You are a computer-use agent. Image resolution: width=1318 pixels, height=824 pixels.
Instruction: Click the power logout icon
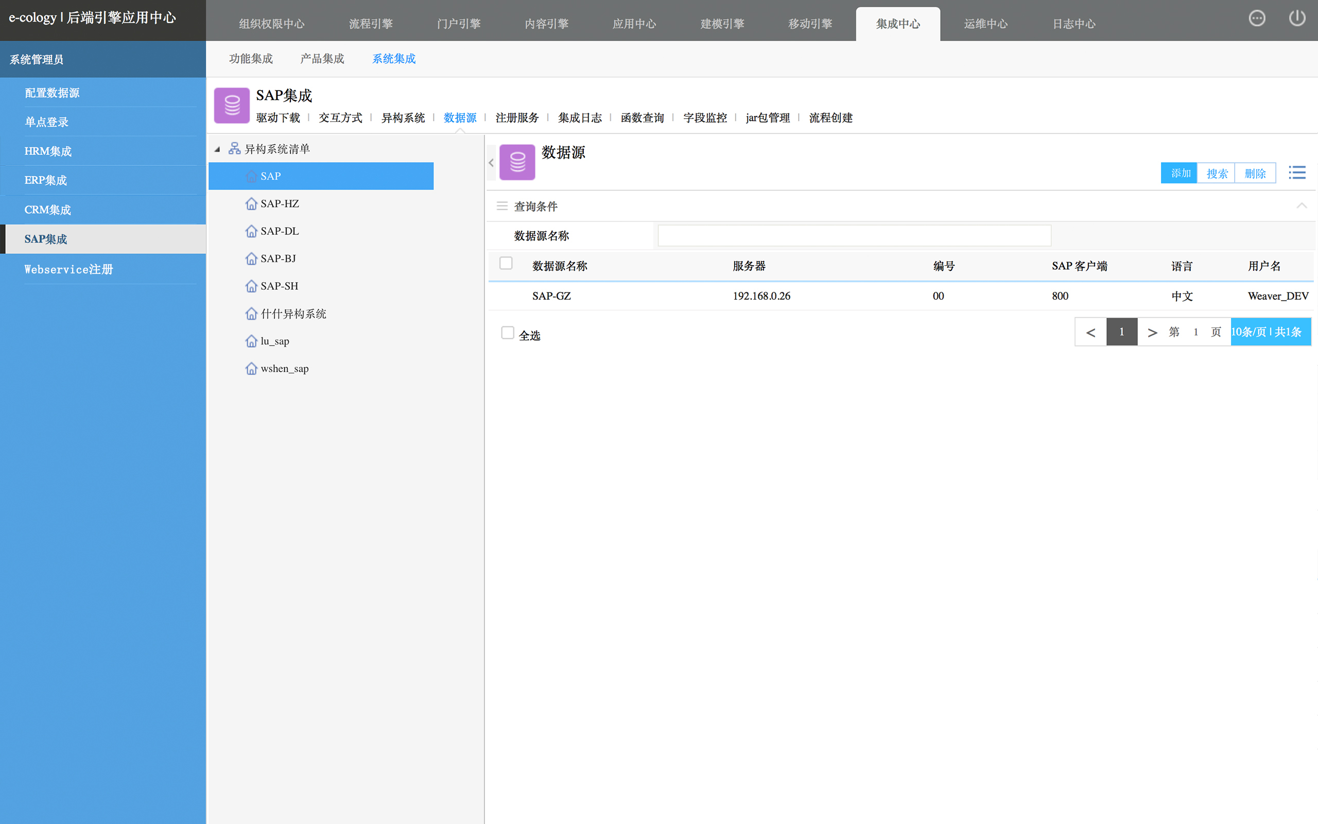tap(1297, 19)
